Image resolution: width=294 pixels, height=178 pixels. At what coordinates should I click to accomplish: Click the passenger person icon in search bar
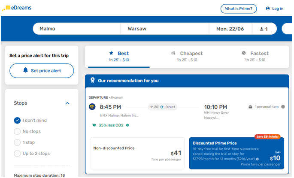point(261,29)
